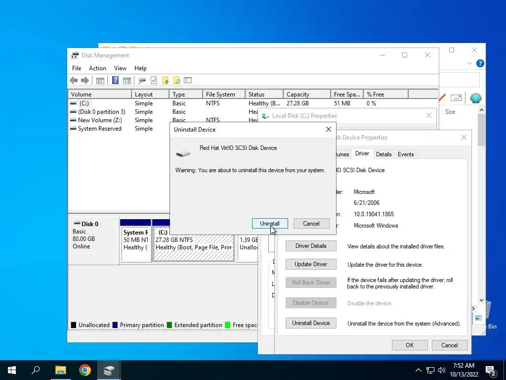Confirm with the Uninstall button

pos(270,224)
